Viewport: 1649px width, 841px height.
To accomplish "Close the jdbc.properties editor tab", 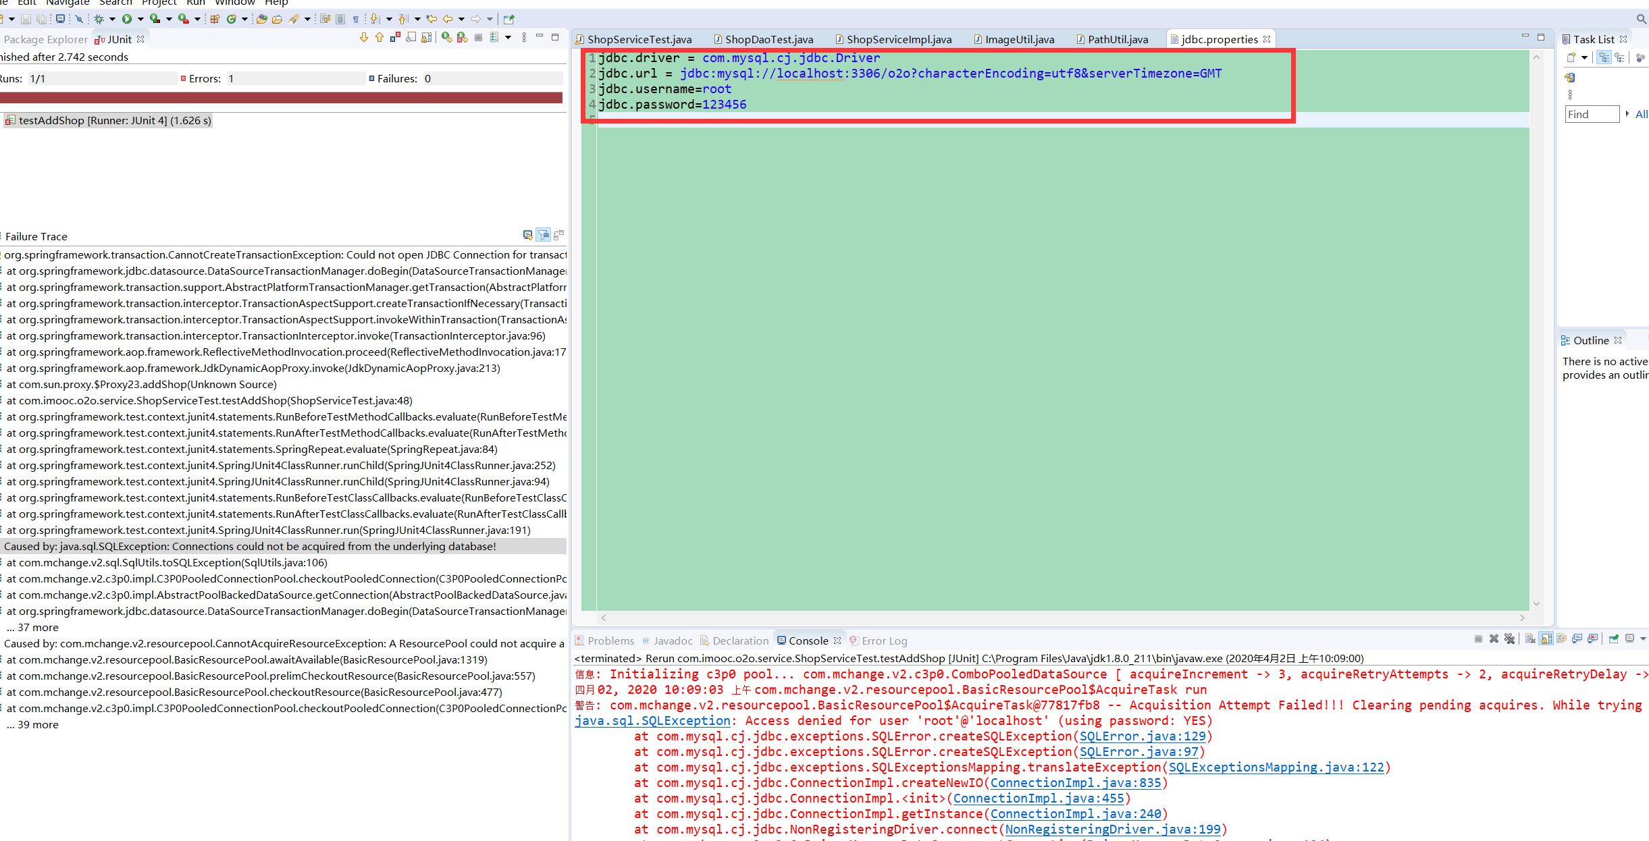I will click(1267, 39).
